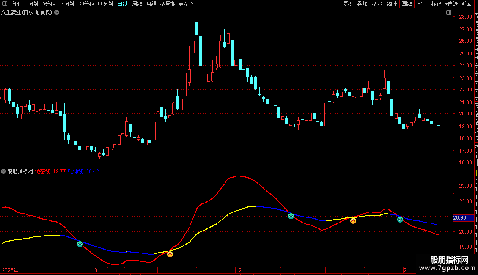Select the 1分钟 period
Image resolution: width=478 pixels, height=275 pixels.
point(32,4)
